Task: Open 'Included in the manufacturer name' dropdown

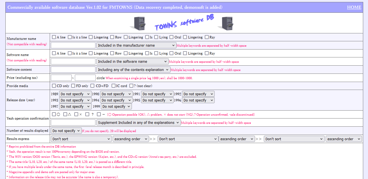Action: click(136, 45)
